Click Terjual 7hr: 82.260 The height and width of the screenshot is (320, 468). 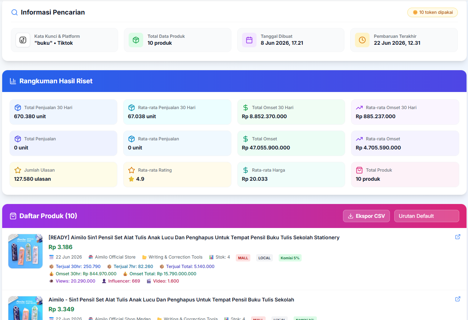[133, 267]
